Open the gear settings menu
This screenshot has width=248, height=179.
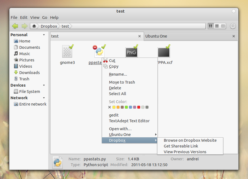[x=233, y=26]
